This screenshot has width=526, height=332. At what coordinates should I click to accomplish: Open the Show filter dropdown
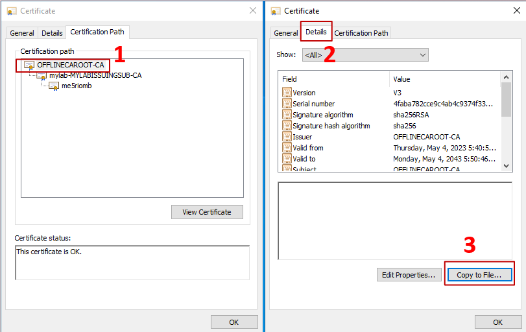tap(365, 55)
